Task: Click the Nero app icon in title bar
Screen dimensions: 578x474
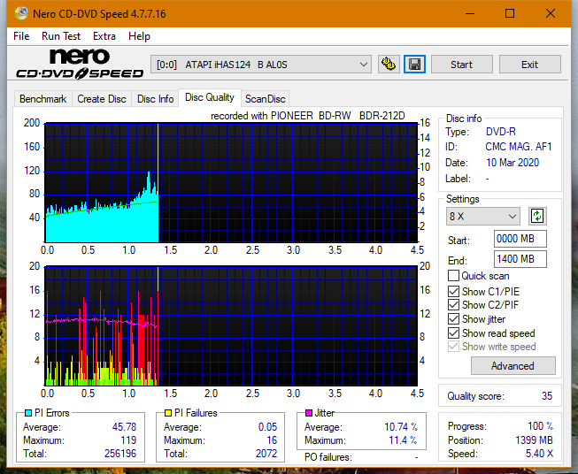Action: coord(21,13)
